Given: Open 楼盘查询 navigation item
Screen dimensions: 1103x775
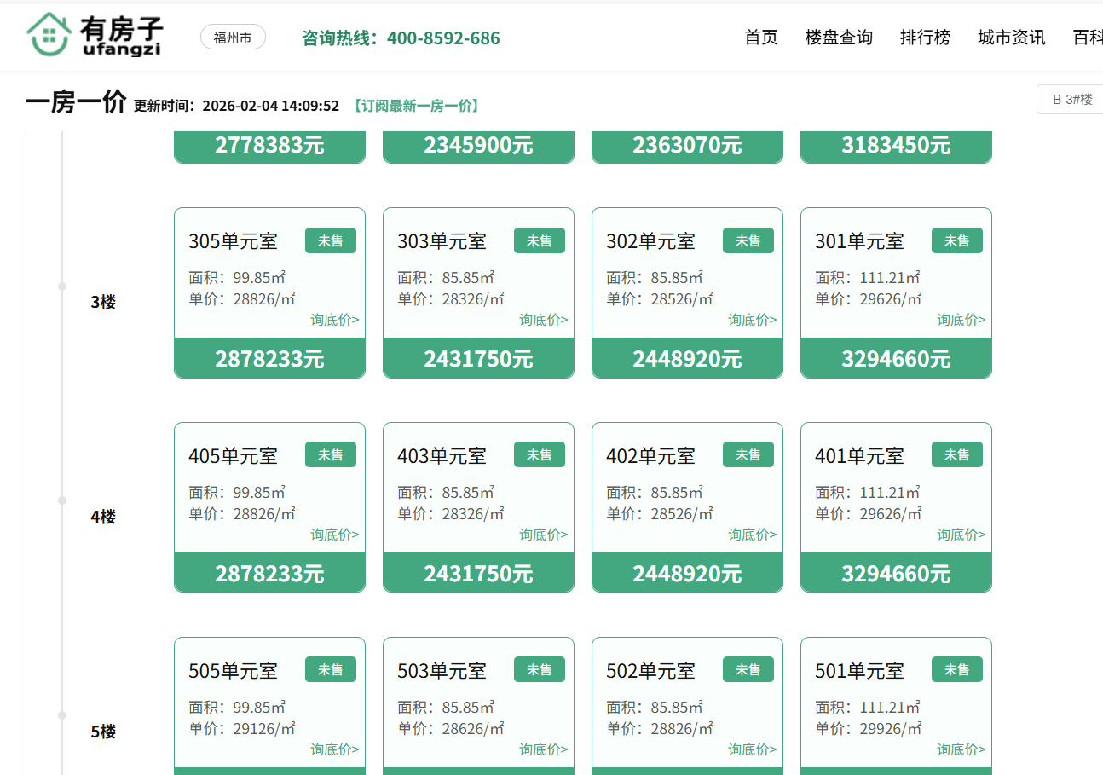Looking at the screenshot, I should pos(839,38).
